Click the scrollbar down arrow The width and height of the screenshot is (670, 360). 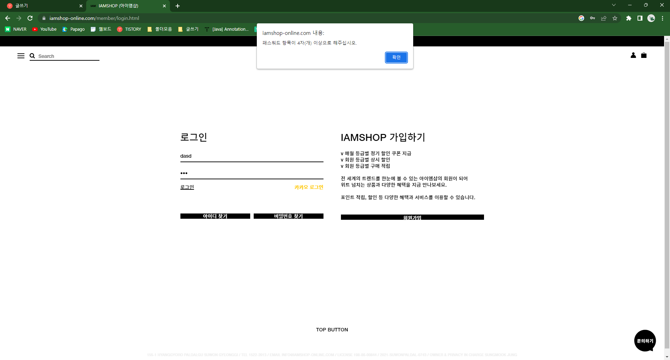[x=667, y=357]
